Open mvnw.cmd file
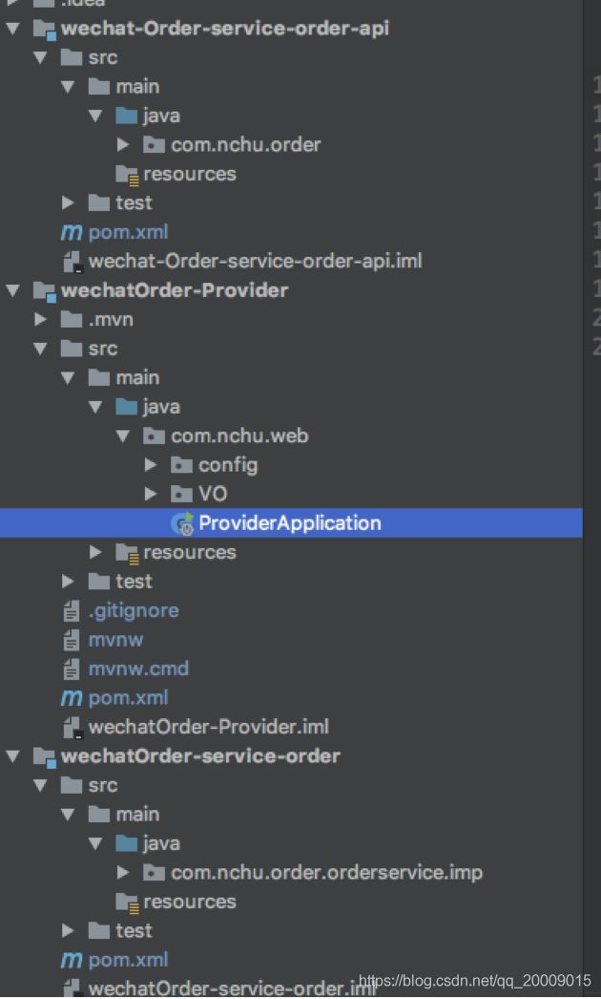Image resolution: width=601 pixels, height=999 pixels. click(x=138, y=669)
